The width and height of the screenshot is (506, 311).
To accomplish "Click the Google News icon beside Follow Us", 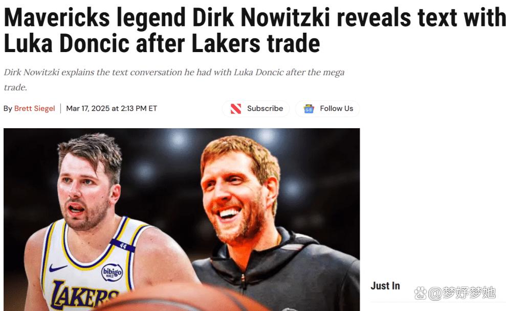I will click(309, 109).
